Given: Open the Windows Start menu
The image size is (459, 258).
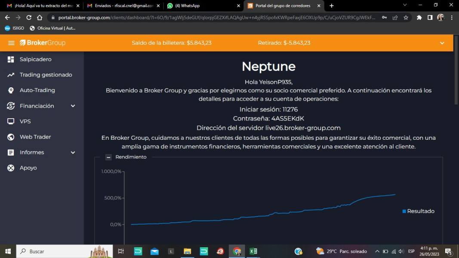Looking at the screenshot, I should 8,251.
